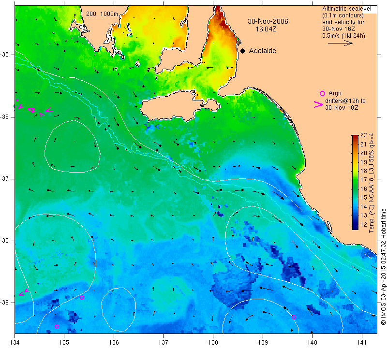Click colorbar tick label '15'
This screenshot has height=348, width=387.
[x=364, y=198]
